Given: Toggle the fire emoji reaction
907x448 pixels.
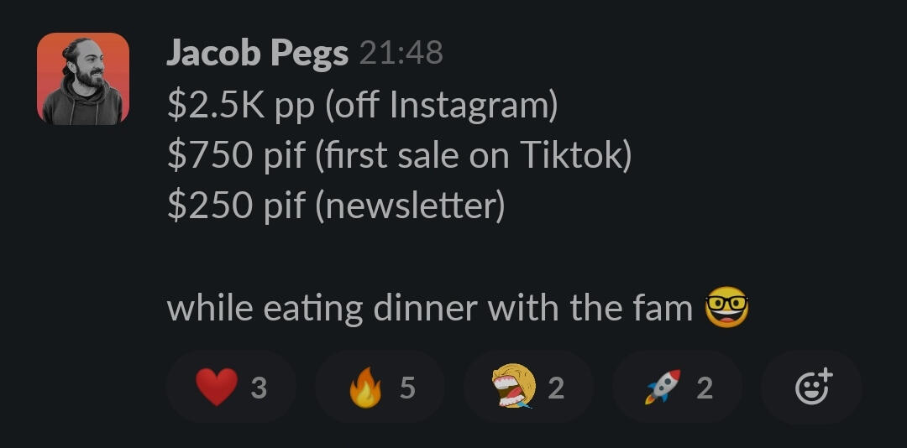Looking at the screenshot, I should tap(365, 388).
